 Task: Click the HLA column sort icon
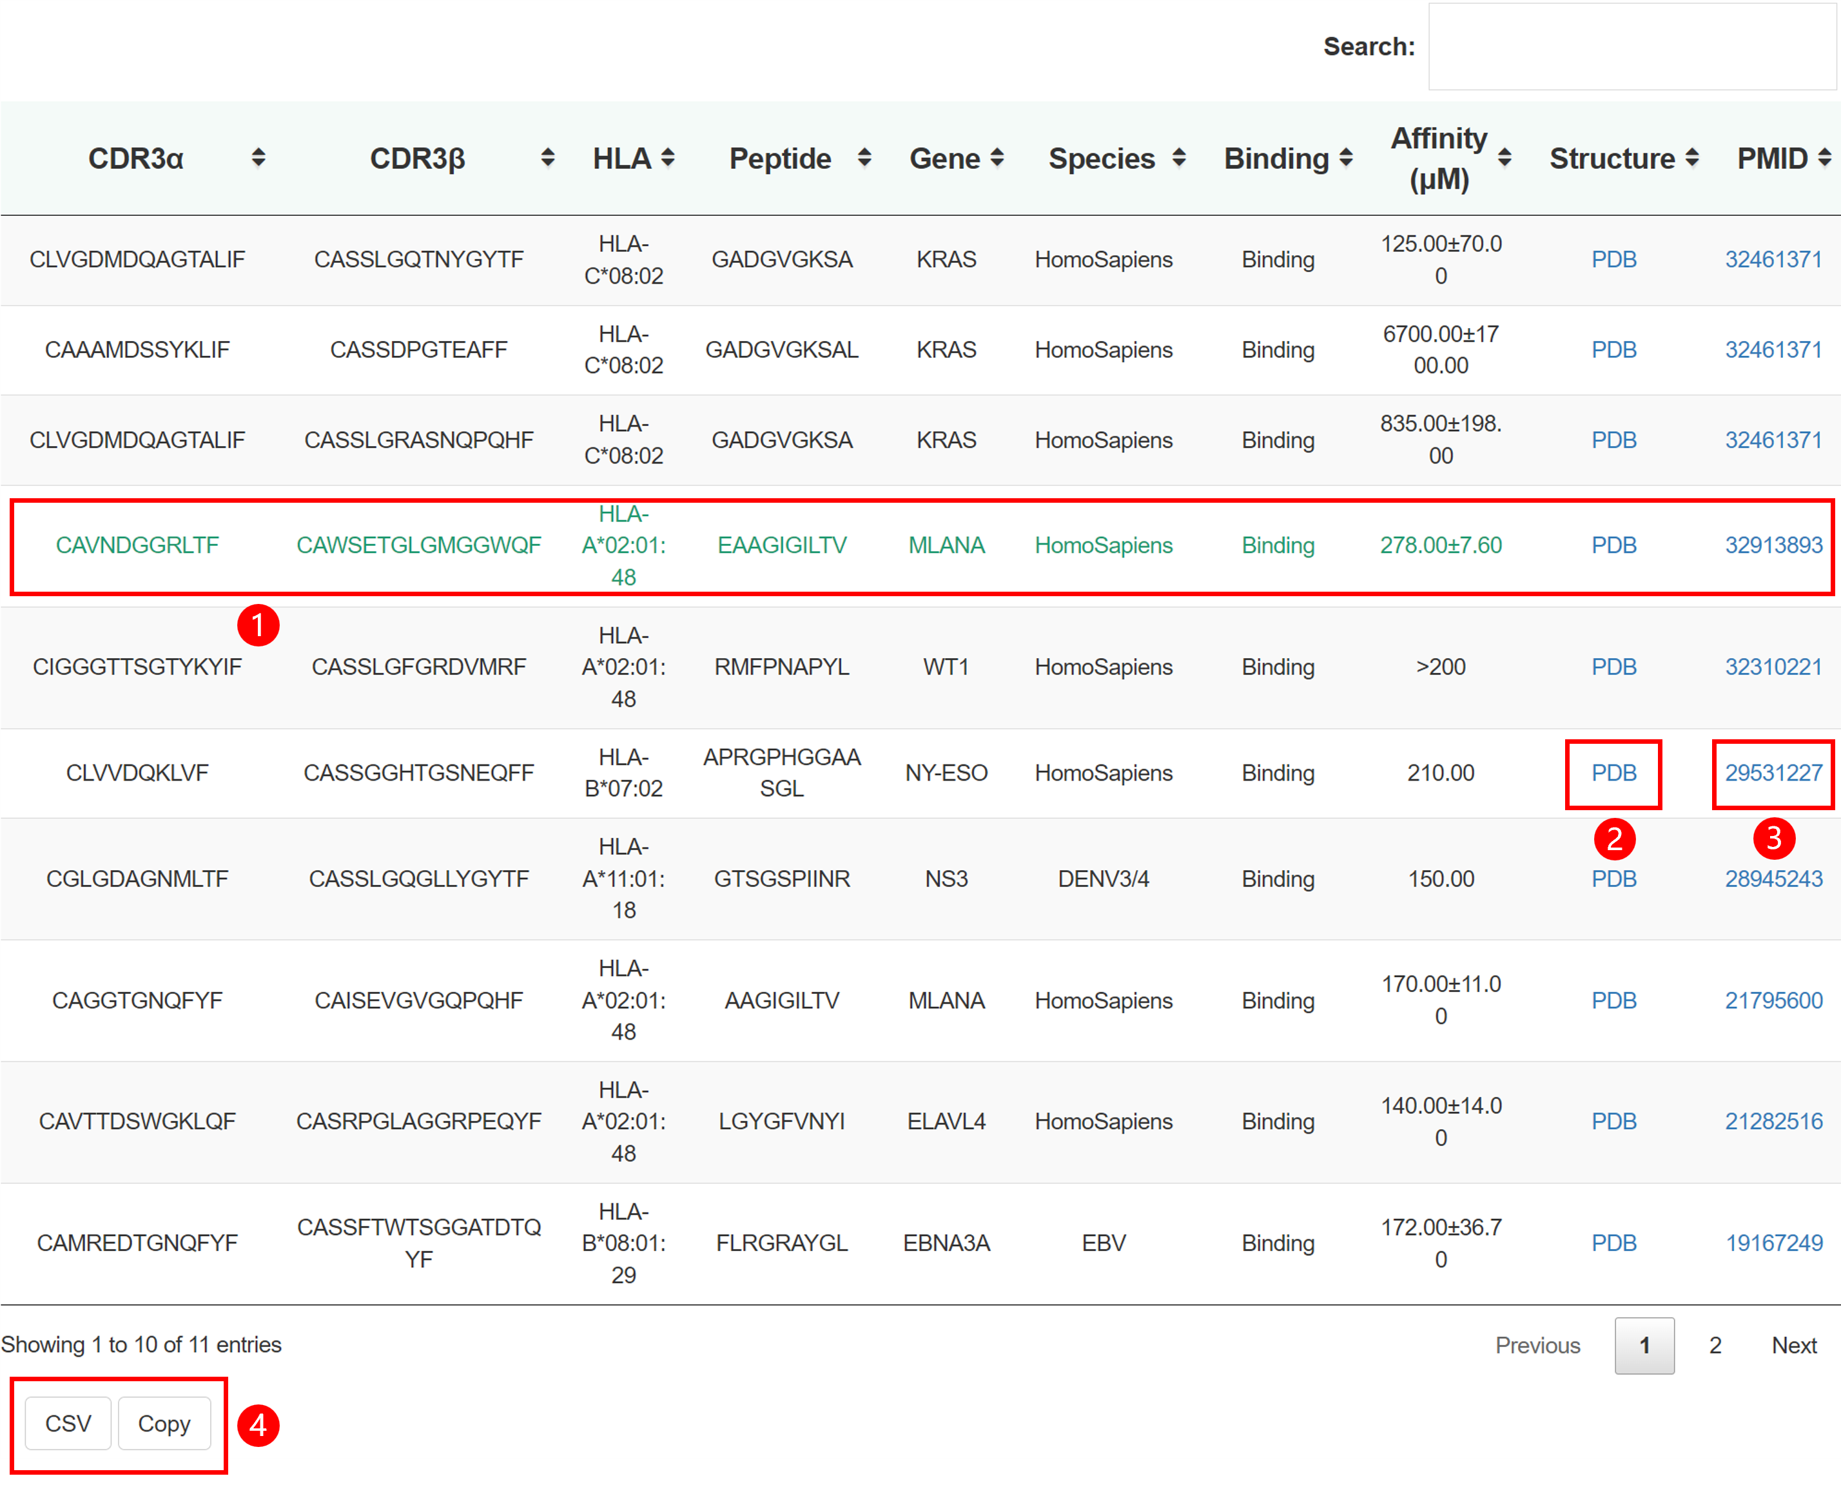tap(668, 159)
